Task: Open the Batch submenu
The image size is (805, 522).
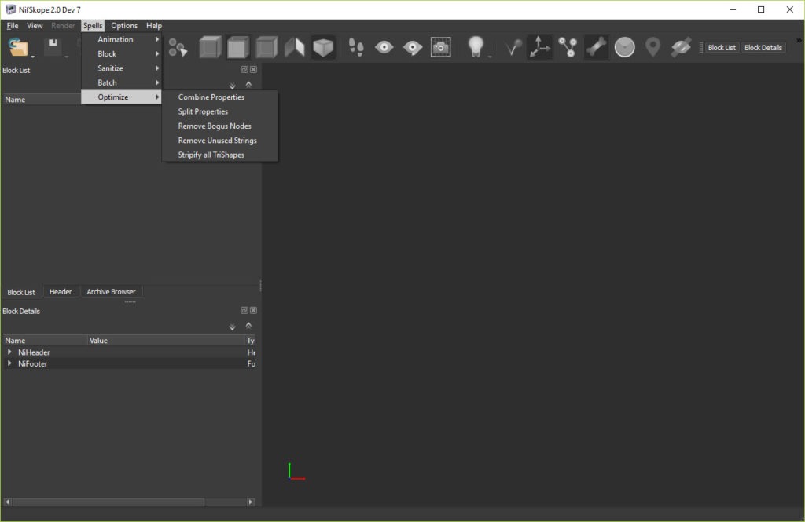Action: 122,82
